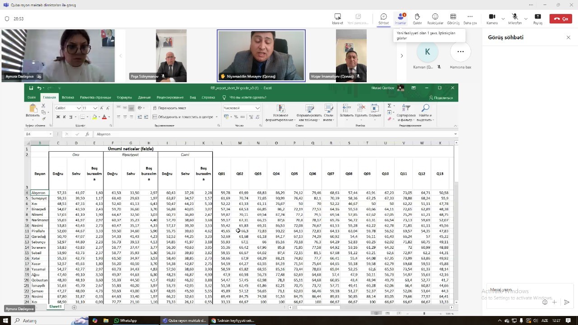Open the Daha çox options
578x325 pixels.
470,19
